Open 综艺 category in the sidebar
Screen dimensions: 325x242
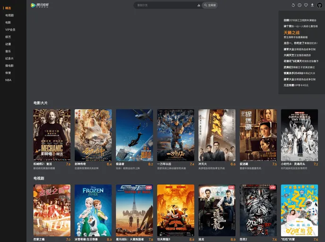click(x=8, y=37)
